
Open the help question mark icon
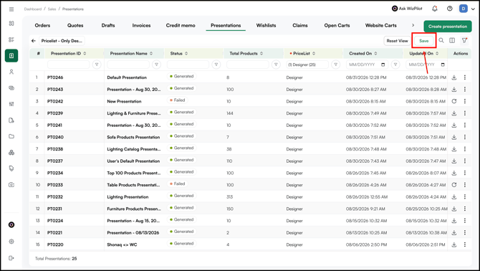pos(449,9)
